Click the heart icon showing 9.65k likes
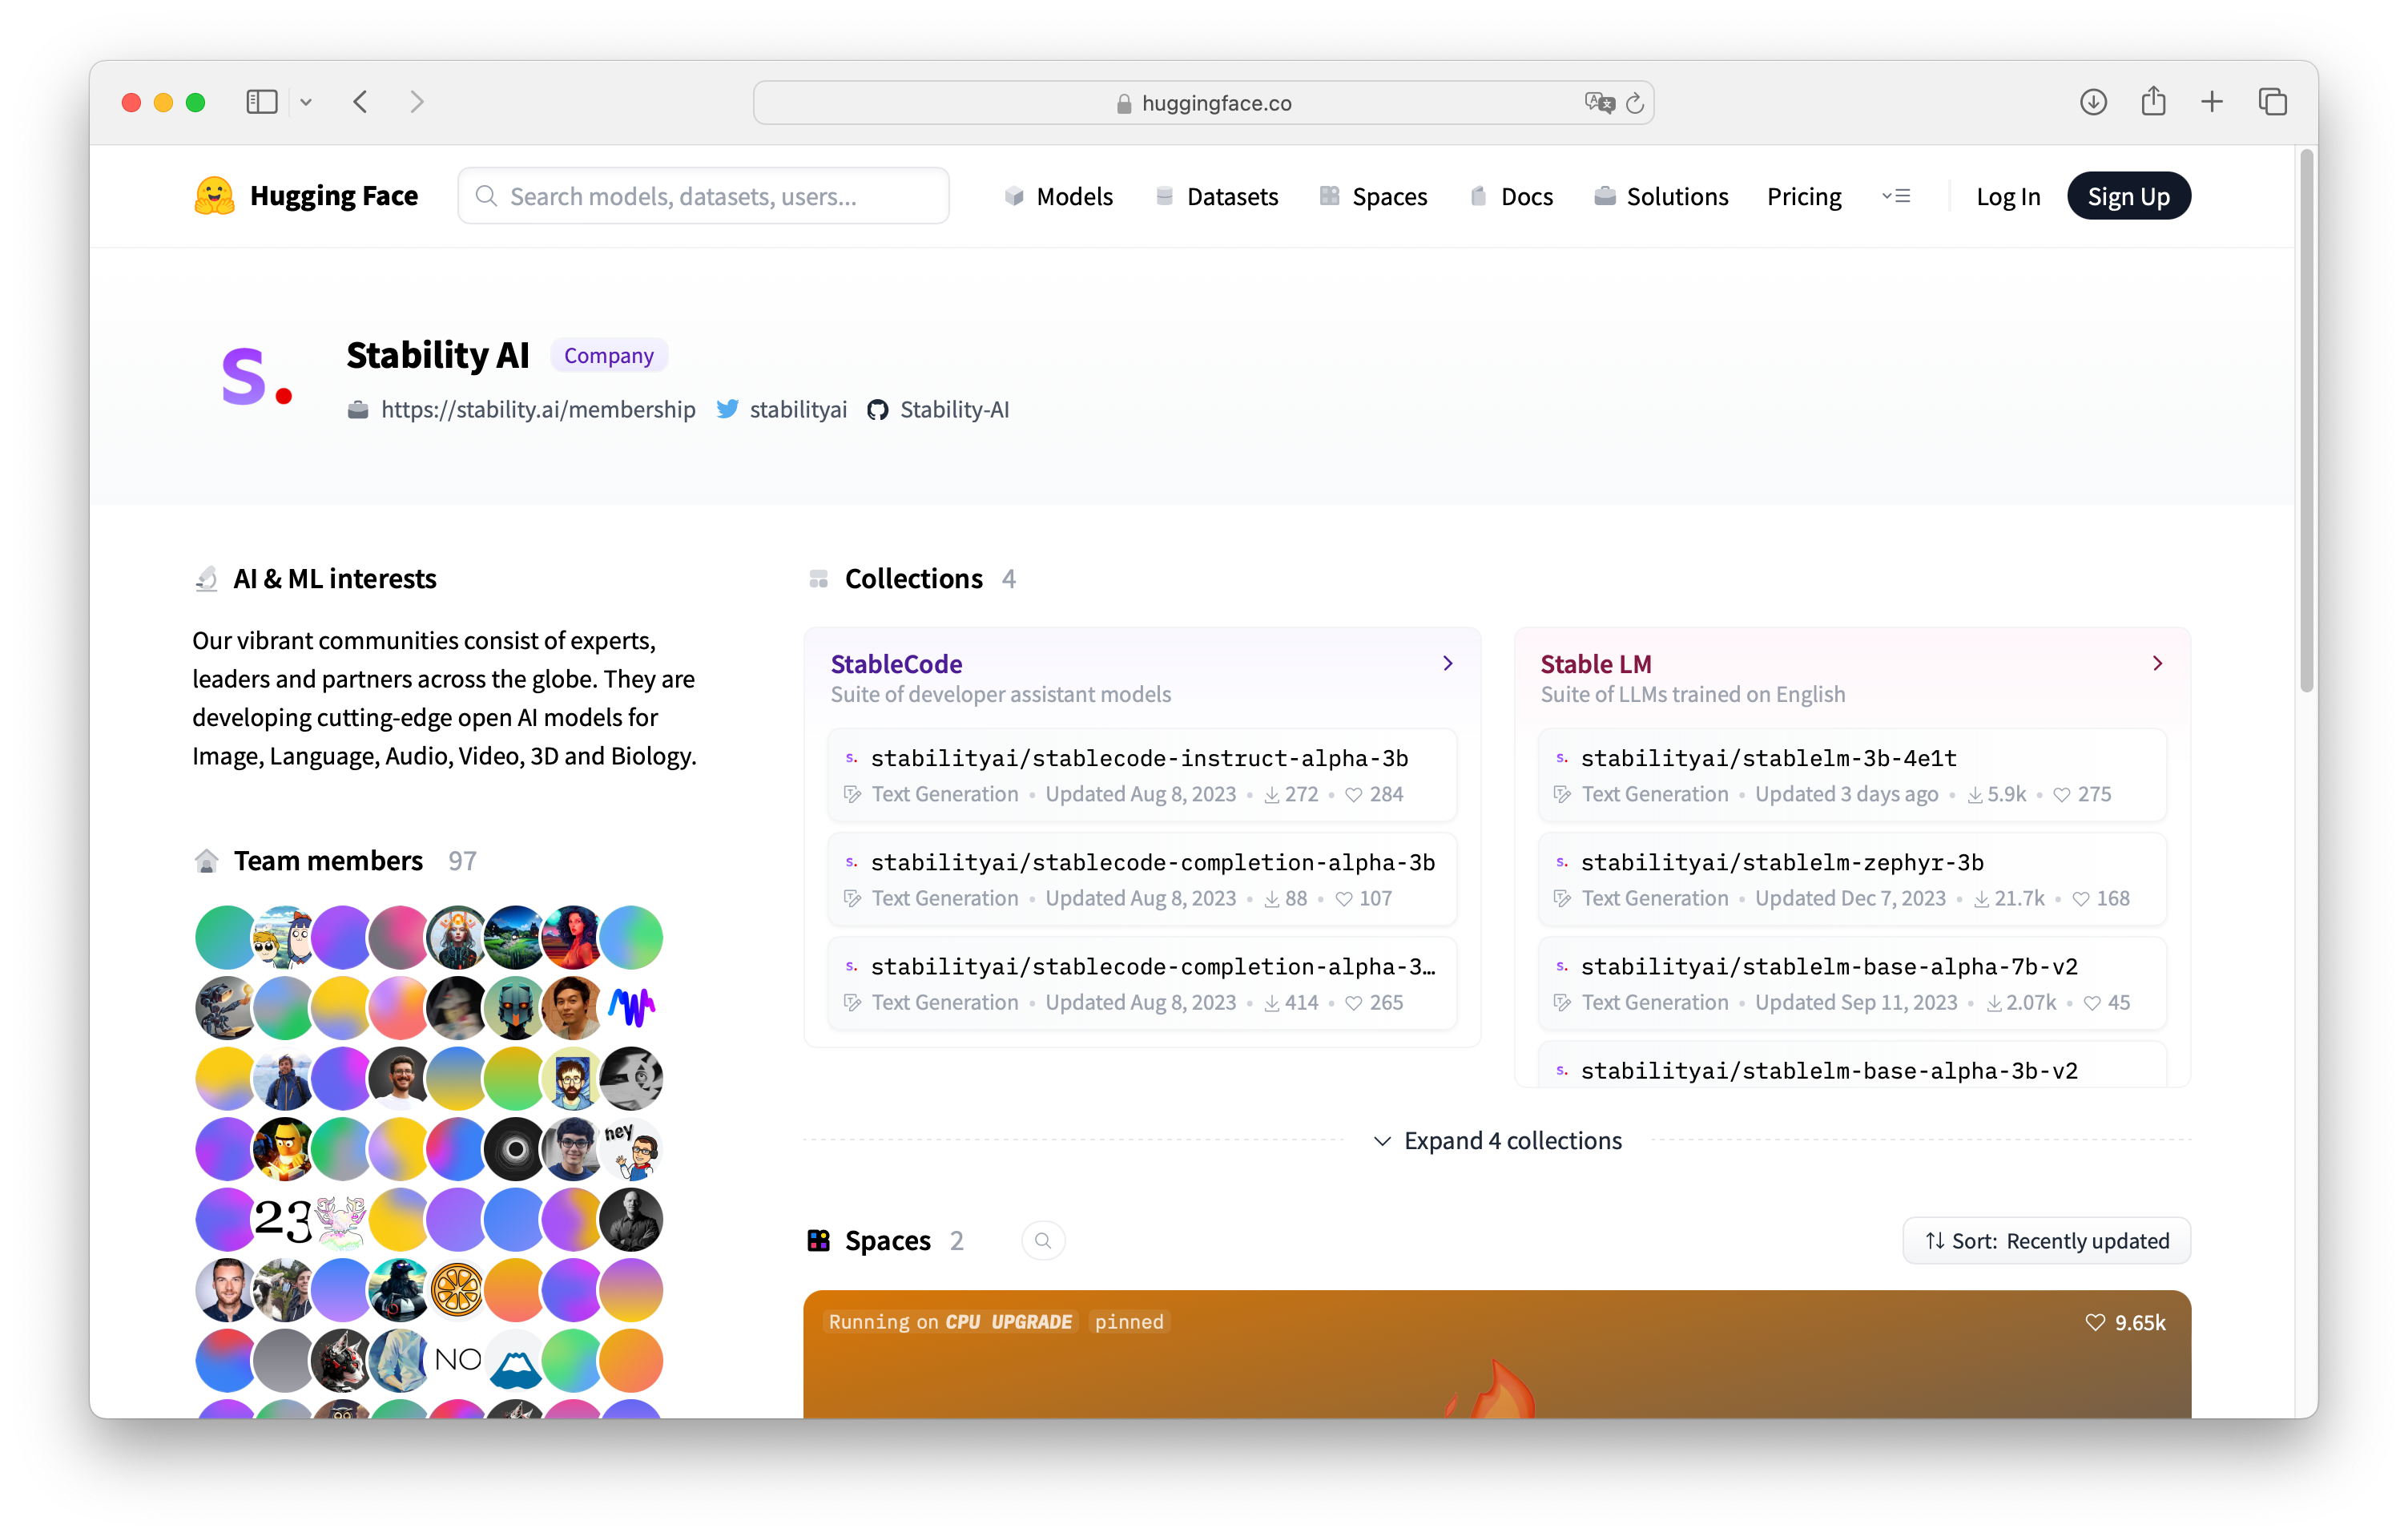2408x1537 pixels. click(x=2095, y=1322)
